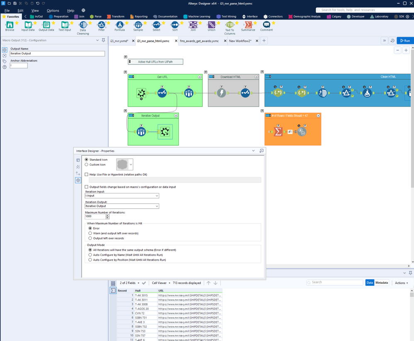Screen dimensions: 414x341
Task: Choose Auto Configure by Position output mode
Action: [x=90, y=260]
